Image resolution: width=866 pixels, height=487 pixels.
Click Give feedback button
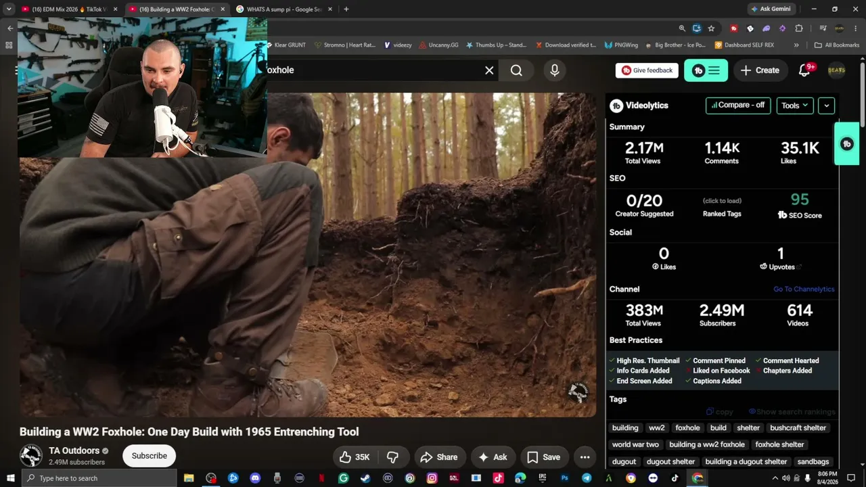647,70
